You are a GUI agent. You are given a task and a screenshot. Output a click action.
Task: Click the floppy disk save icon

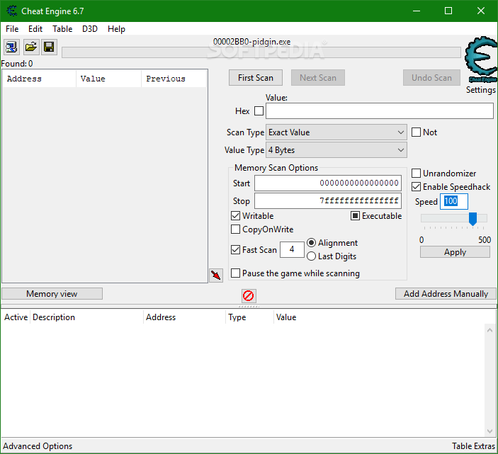coord(49,47)
